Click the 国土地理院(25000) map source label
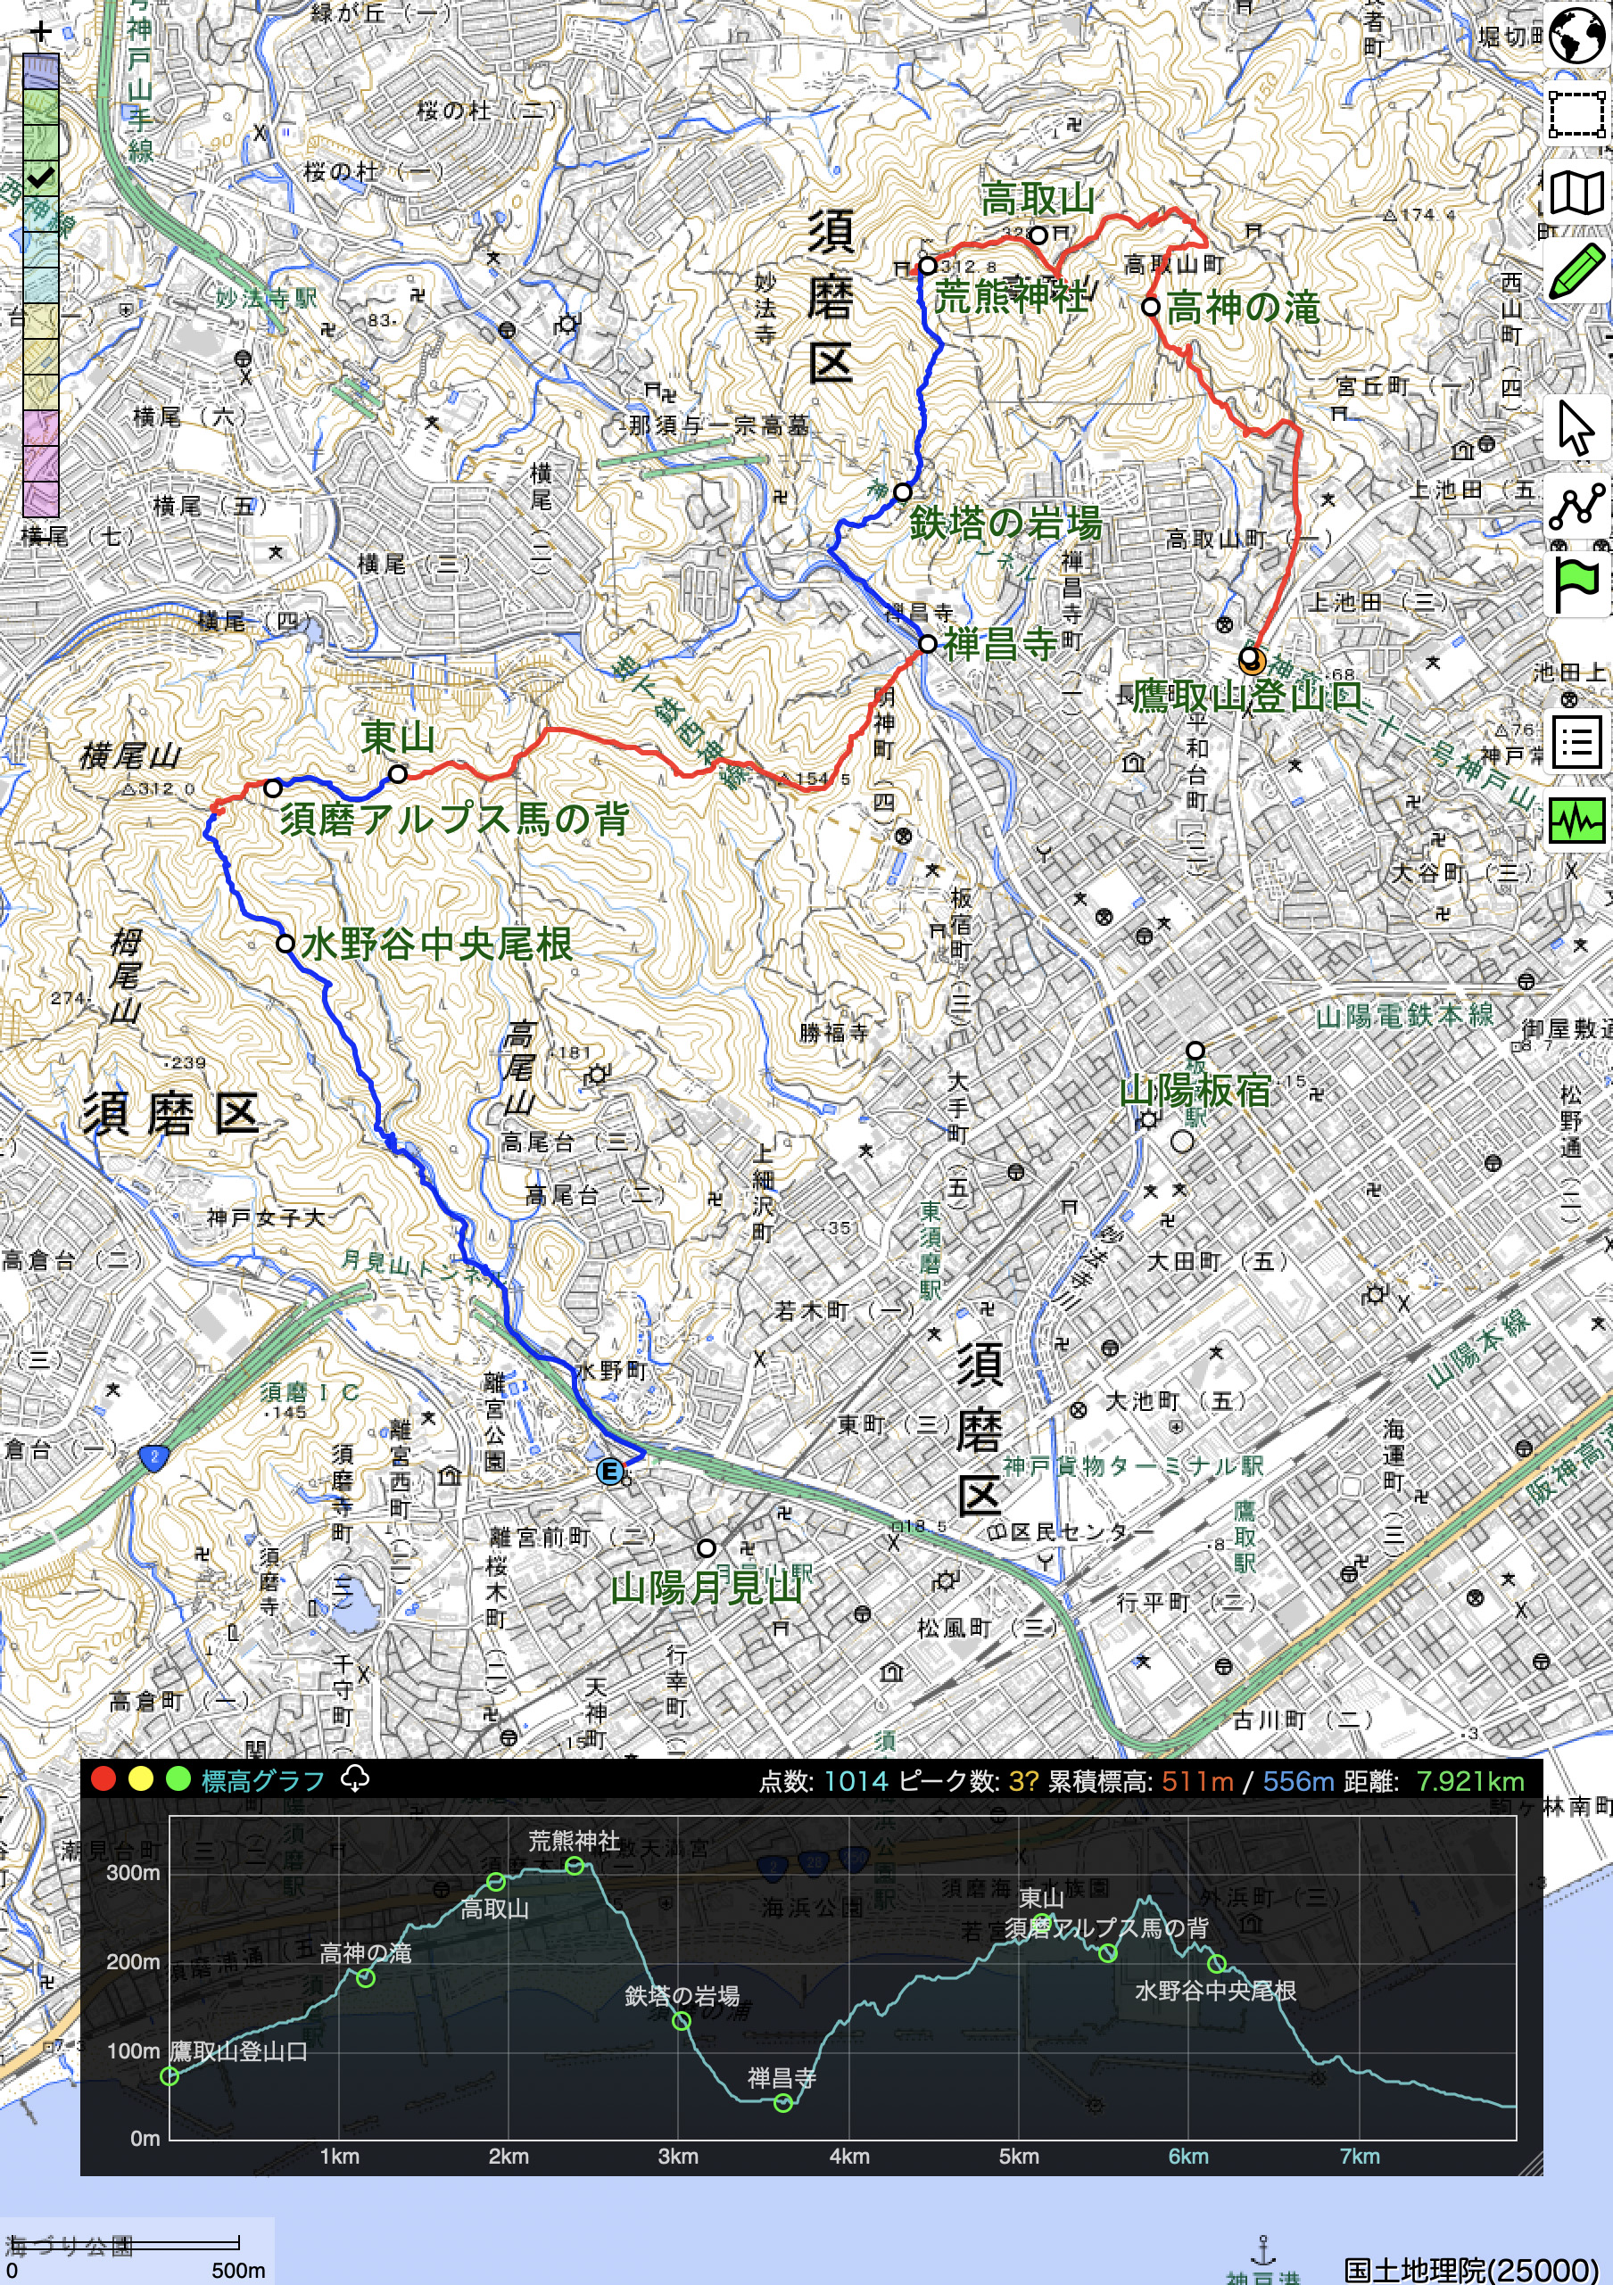Image resolution: width=1613 pixels, height=2285 pixels. pyautogui.click(x=1472, y=2269)
